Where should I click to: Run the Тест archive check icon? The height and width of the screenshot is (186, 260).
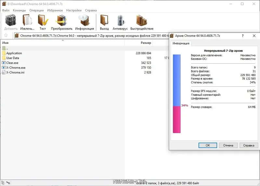coord(43,20)
